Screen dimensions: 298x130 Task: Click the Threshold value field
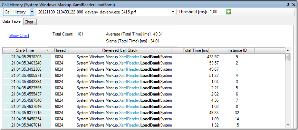click(x=216, y=12)
